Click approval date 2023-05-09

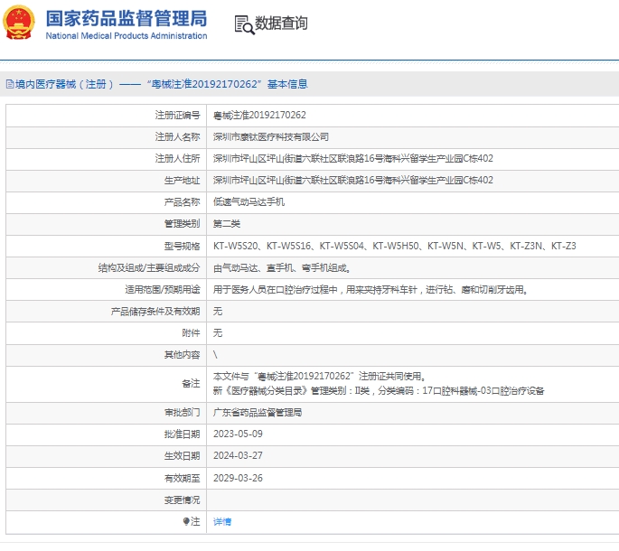click(x=238, y=434)
